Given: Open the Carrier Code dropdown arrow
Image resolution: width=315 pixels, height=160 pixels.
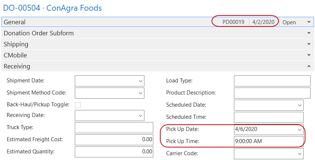Looking at the screenshot, I should [x=300, y=154].
